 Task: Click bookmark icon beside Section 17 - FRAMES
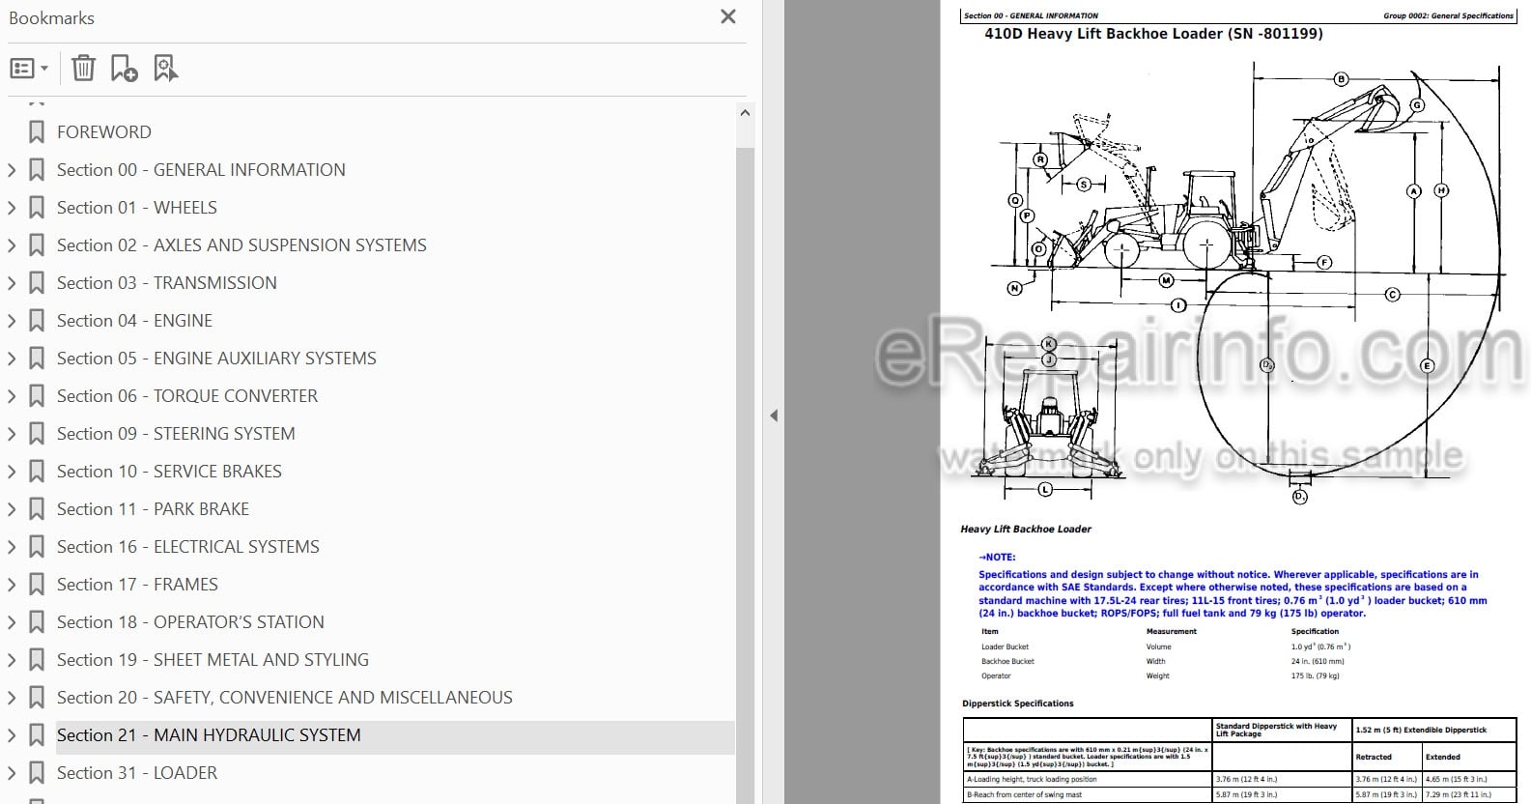[x=37, y=585]
